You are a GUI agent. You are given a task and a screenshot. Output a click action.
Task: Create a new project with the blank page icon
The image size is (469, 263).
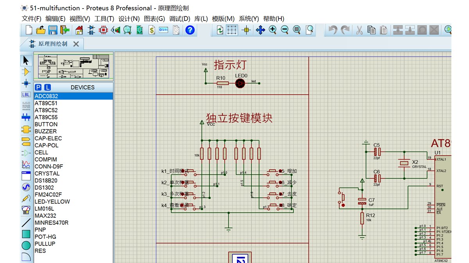point(29,30)
